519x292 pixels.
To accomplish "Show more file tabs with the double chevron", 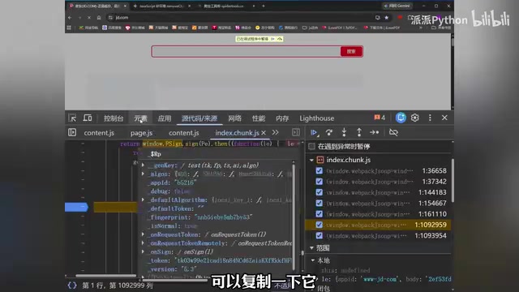I will click(x=275, y=132).
